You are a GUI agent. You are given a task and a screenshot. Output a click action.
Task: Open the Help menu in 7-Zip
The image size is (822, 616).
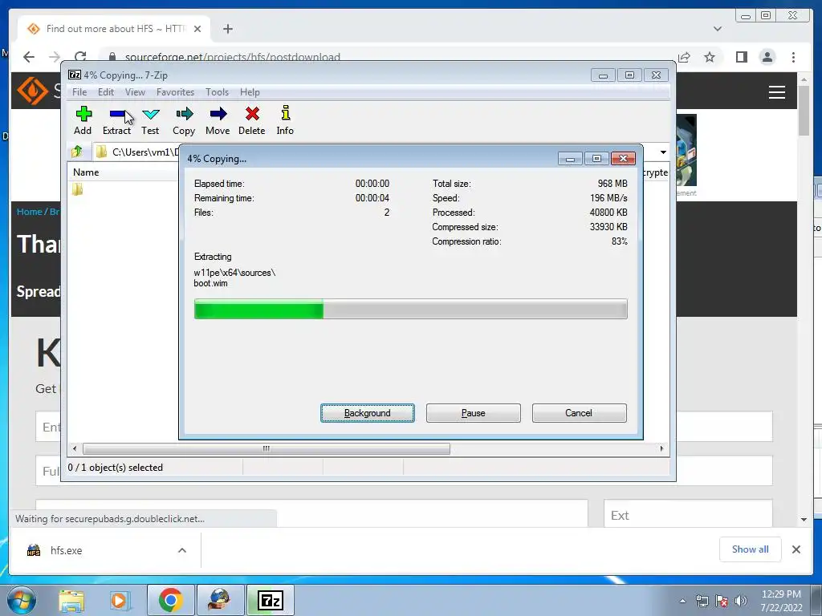(x=250, y=92)
